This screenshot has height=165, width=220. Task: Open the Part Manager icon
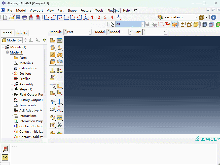coord(60,40)
